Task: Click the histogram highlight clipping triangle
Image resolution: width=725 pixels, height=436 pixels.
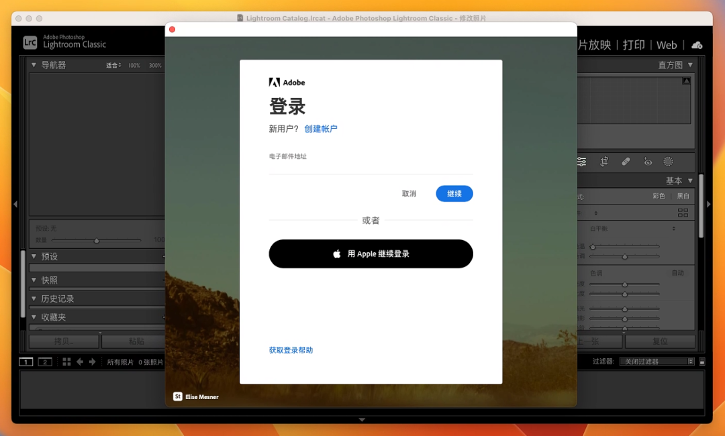Action: (687, 80)
